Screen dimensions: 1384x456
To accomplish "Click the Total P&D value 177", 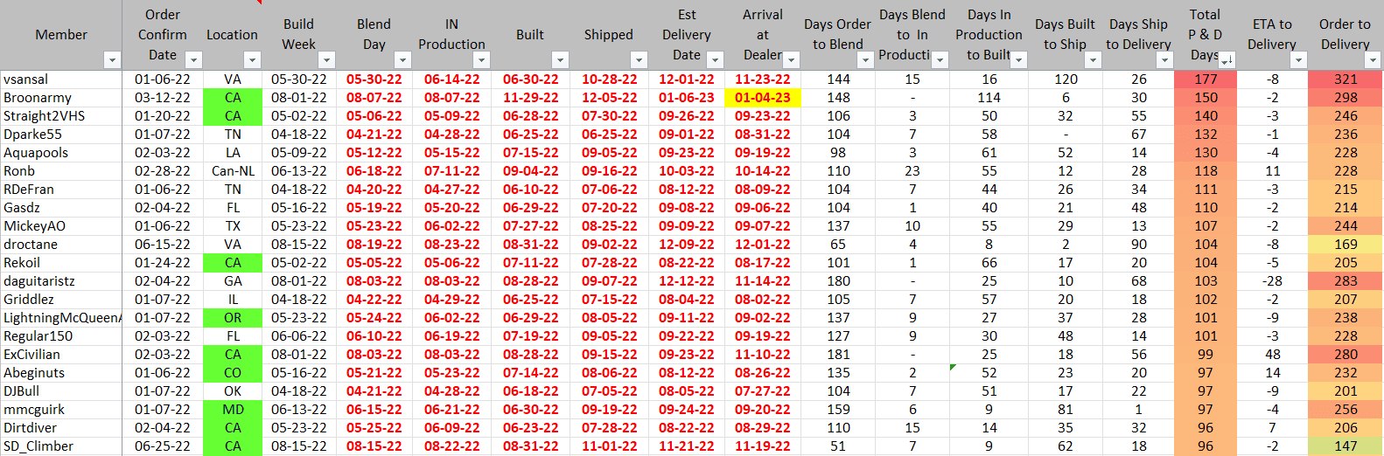I will point(1206,79).
